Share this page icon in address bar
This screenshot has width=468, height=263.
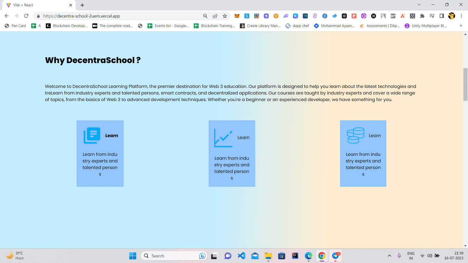click(215, 16)
